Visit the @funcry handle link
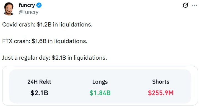 coord(28,12)
